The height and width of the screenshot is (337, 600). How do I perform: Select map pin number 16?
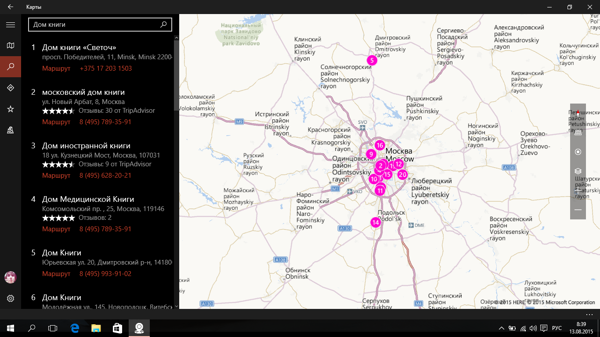pyautogui.click(x=380, y=145)
